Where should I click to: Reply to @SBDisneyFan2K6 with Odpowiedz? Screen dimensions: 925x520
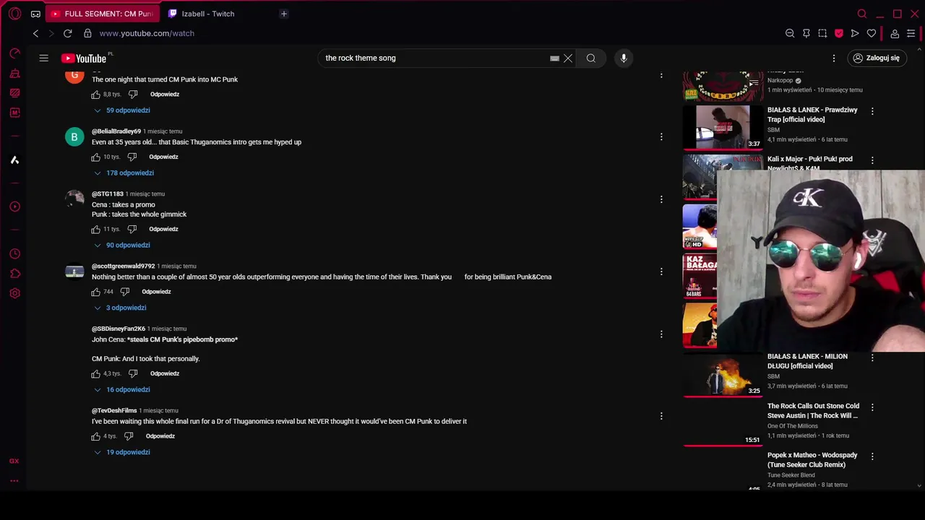pos(165,373)
